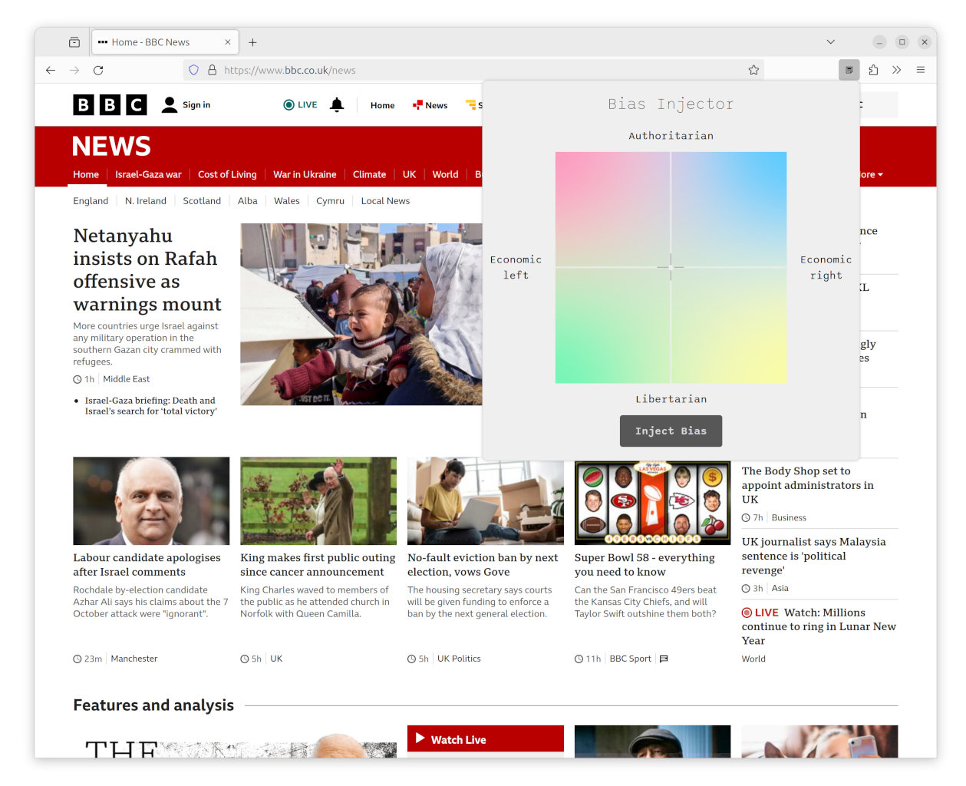Viewport: 966px width, 786px height.
Task: Click the Manchester topic tag
Action: (x=134, y=659)
